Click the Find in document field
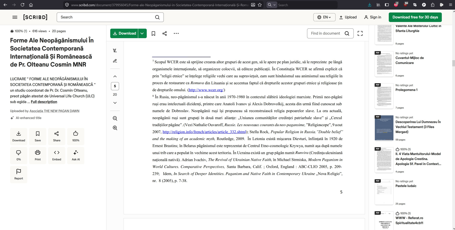The image size is (455, 230). (x=326, y=33)
